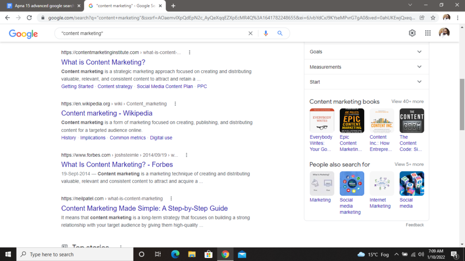Reload the page

pyautogui.click(x=30, y=18)
